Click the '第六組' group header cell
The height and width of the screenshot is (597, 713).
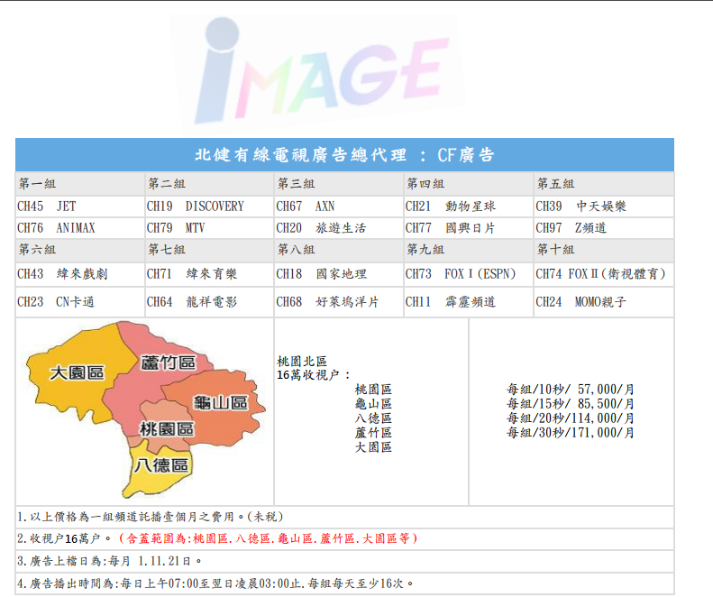pos(80,250)
